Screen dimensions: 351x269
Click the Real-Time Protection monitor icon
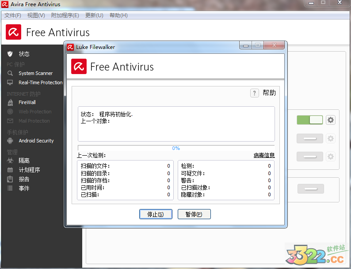10,82
